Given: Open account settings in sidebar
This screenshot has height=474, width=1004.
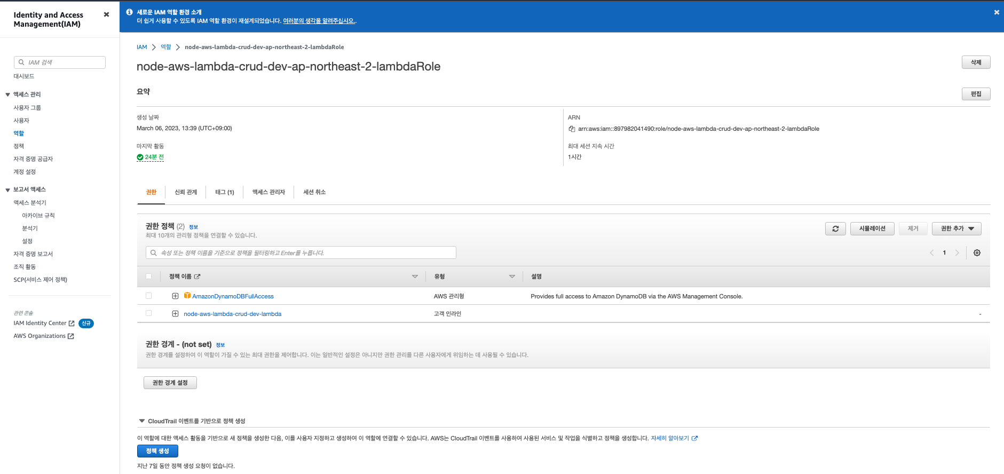Looking at the screenshot, I should pos(25,172).
